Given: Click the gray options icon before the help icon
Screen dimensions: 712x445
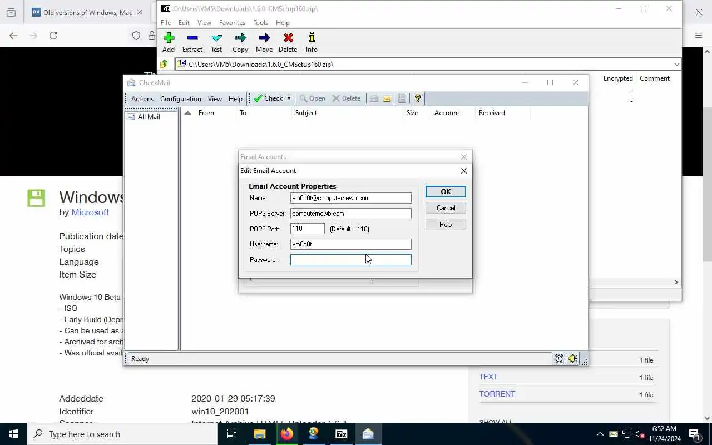Looking at the screenshot, I should [x=402, y=98].
